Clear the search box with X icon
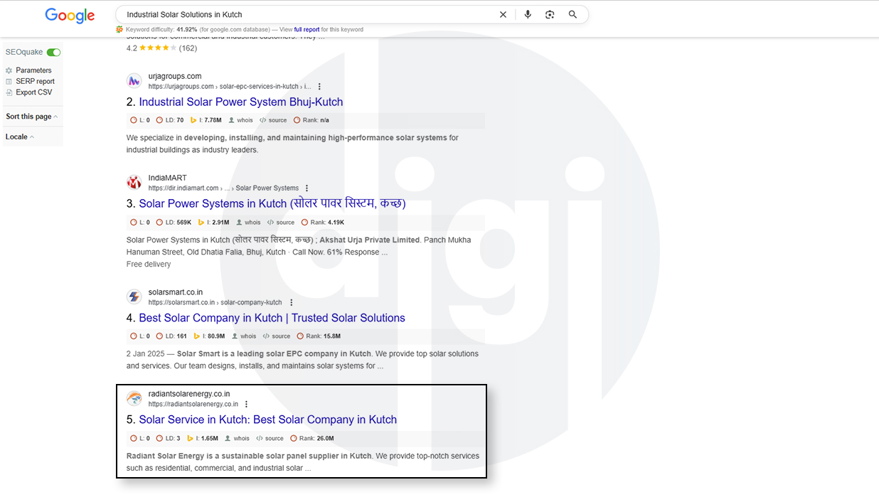Screen dimensions: 879x502 tap(503, 14)
